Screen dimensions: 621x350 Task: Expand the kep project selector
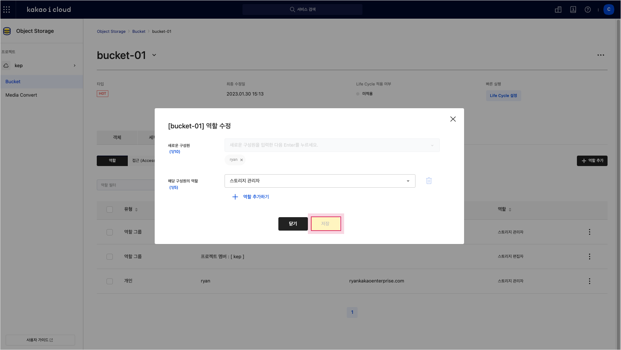(75, 66)
